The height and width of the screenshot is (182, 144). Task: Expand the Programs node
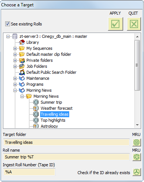coord(15,84)
